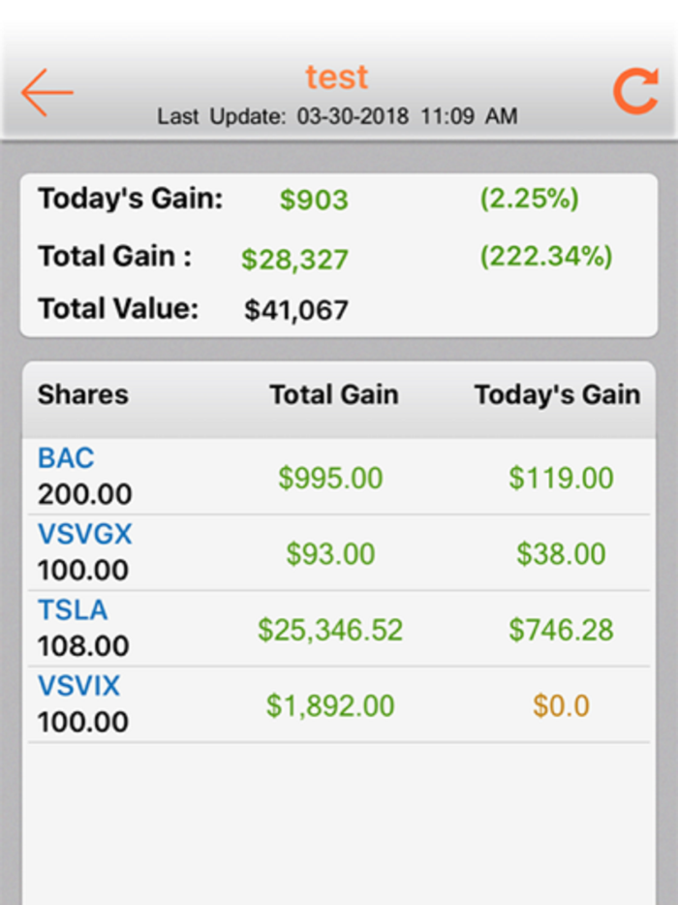
Task: Select the Shares column header
Action: (x=82, y=395)
